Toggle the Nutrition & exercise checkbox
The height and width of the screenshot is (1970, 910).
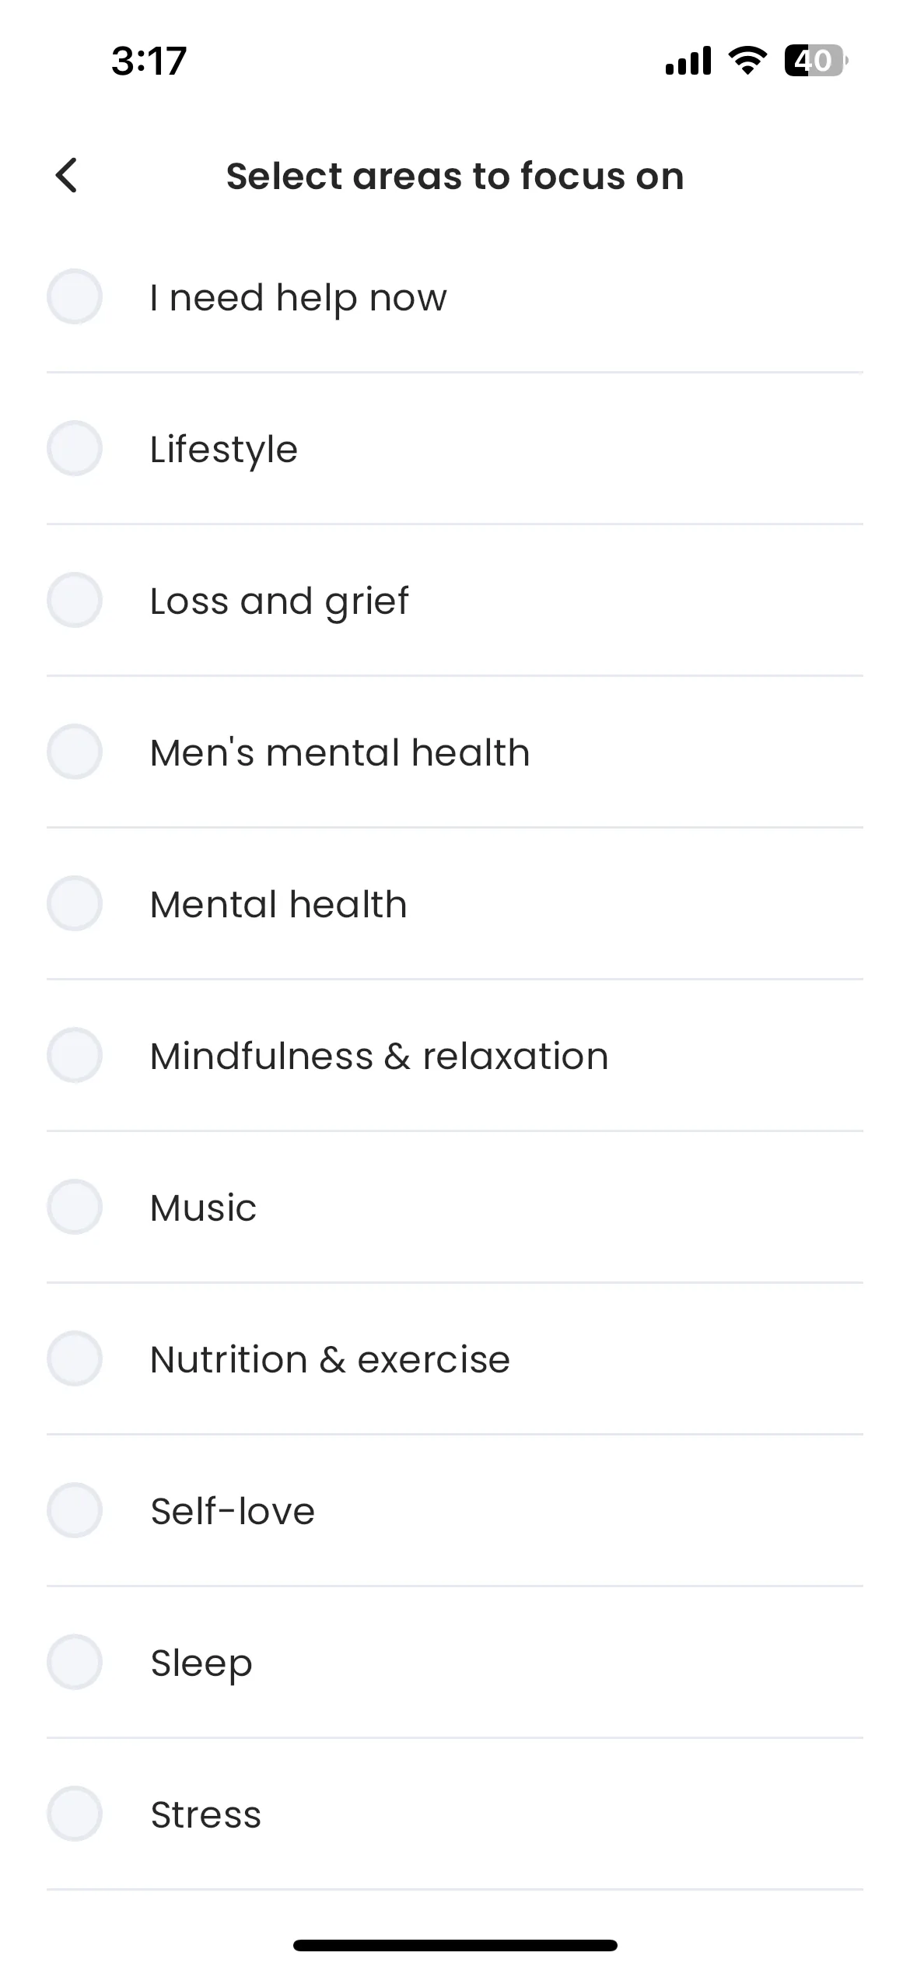75,1358
